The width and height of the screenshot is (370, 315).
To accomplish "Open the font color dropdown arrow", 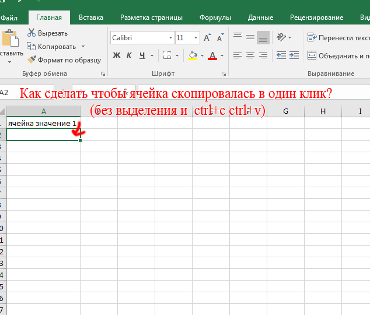I will pyautogui.click(x=222, y=56).
